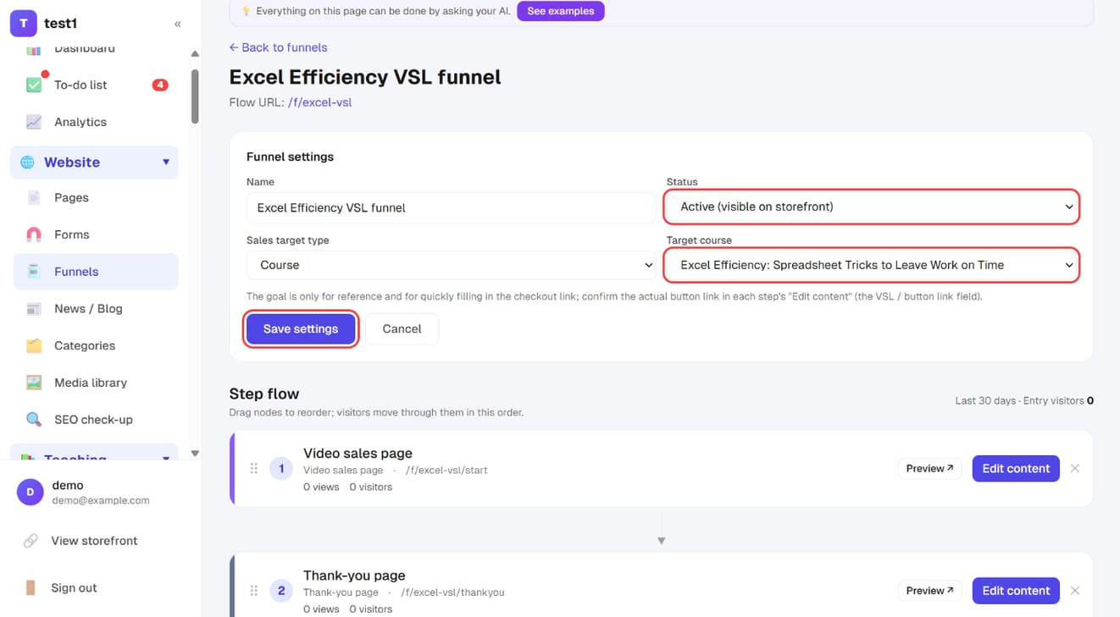Open the To-do list menu item
Image resolution: width=1120 pixels, height=617 pixels.
(x=95, y=85)
